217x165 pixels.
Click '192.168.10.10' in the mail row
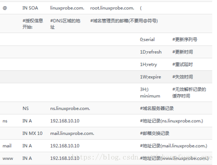(x=65, y=146)
